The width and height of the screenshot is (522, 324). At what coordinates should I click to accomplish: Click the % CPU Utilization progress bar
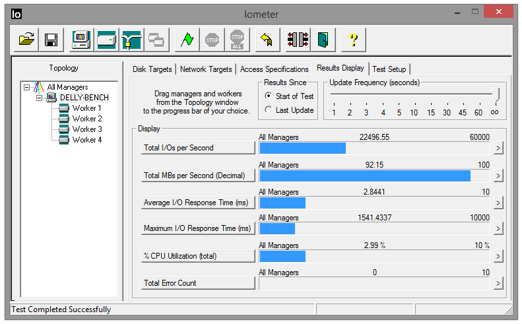coord(375,256)
